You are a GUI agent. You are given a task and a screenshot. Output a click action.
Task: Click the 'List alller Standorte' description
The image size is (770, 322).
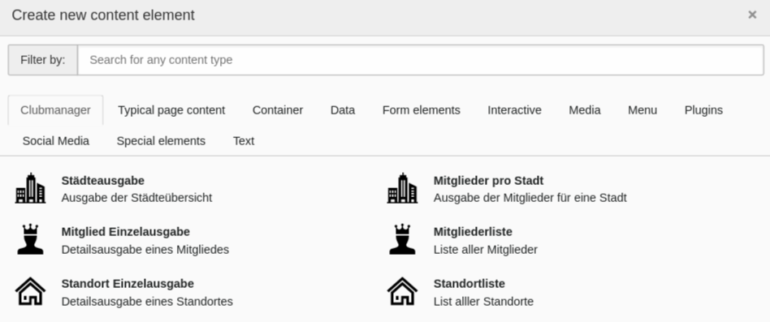tap(484, 302)
